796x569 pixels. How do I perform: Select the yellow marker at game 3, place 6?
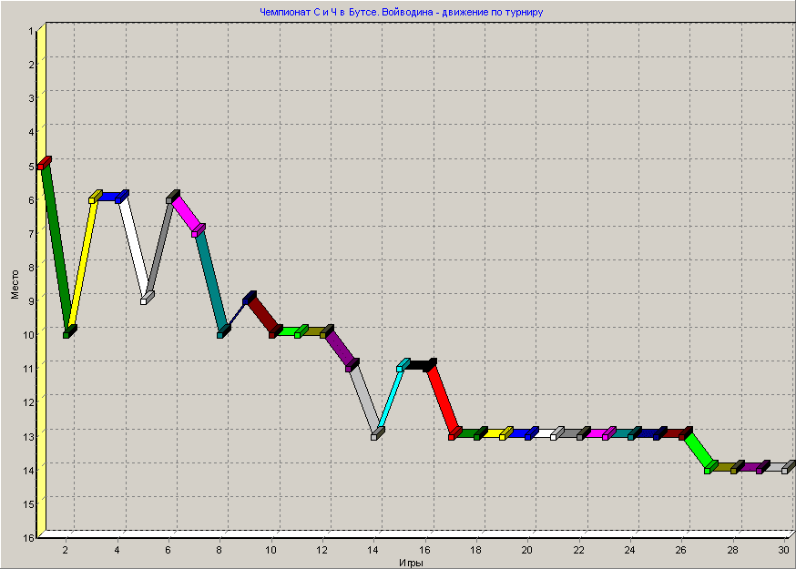click(x=96, y=197)
